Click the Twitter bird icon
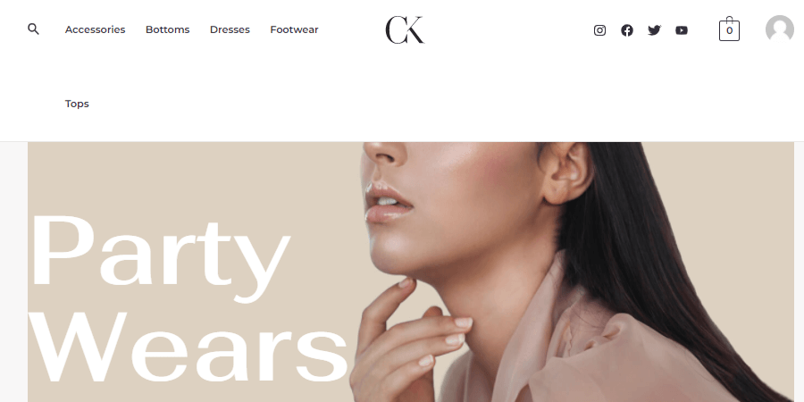This screenshot has height=402, width=804. point(654,30)
